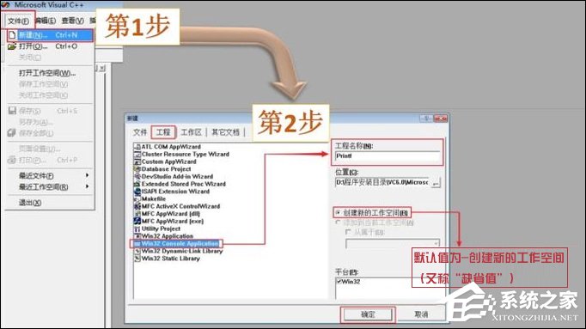Switch to the 其它文档 tab

[x=225, y=132]
